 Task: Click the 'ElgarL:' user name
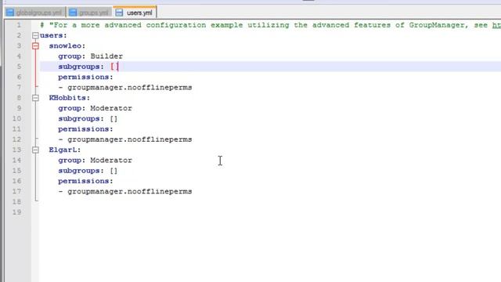point(65,150)
